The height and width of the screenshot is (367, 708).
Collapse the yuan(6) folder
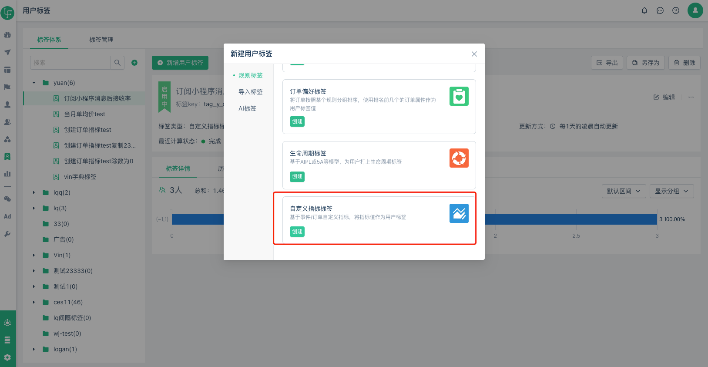34,83
